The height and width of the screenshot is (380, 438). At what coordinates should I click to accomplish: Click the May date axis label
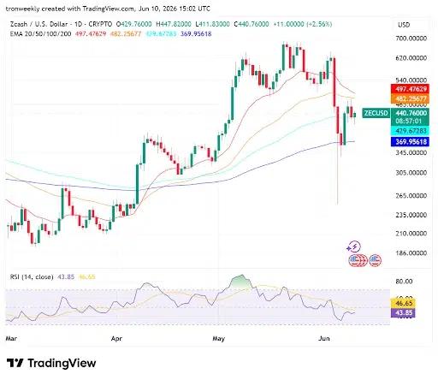[x=219, y=339]
